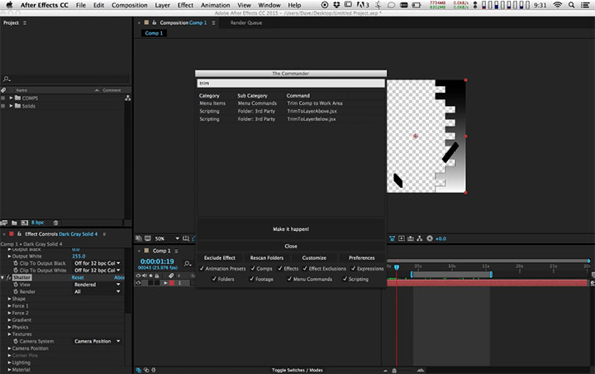
Task: Click the Rescan Folders button
Action: click(x=267, y=257)
